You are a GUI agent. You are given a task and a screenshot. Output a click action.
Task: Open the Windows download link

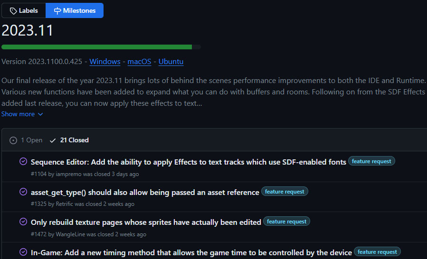pyautogui.click(x=105, y=62)
